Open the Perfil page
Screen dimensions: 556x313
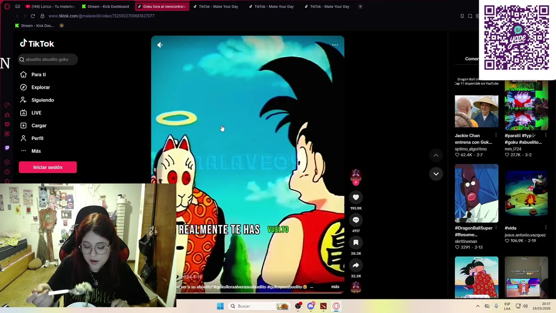(32, 138)
